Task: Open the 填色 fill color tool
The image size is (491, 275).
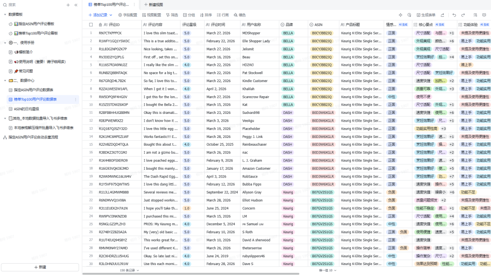Action: tap(239, 15)
